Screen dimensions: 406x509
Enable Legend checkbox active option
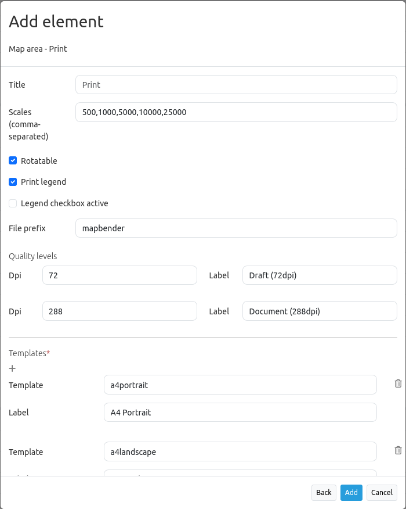point(13,203)
